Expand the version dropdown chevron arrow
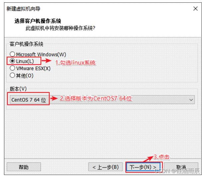This screenshot has width=205, height=177. coord(191,100)
